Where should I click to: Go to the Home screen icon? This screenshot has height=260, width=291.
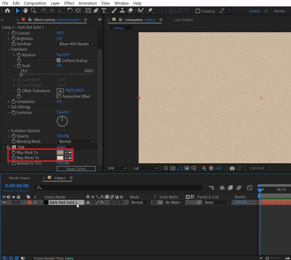tap(7, 10)
